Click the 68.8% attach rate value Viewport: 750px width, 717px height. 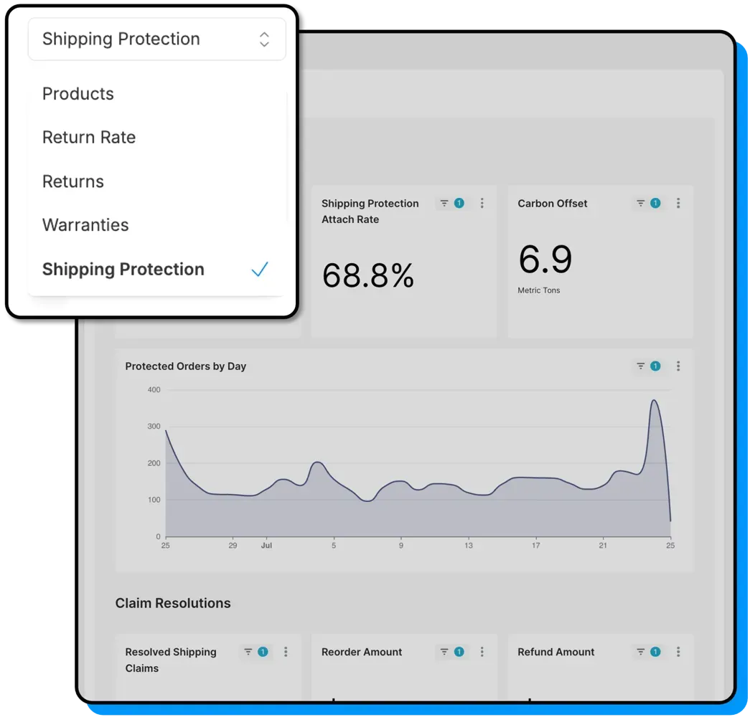coord(368,275)
